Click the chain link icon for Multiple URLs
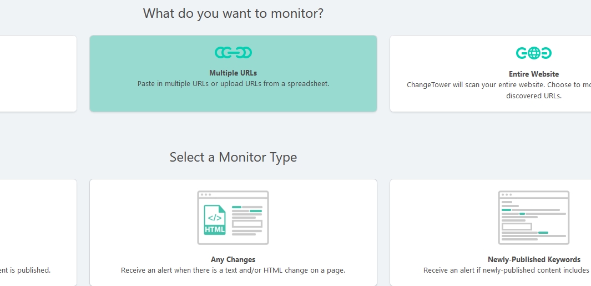591x286 pixels. pos(233,52)
